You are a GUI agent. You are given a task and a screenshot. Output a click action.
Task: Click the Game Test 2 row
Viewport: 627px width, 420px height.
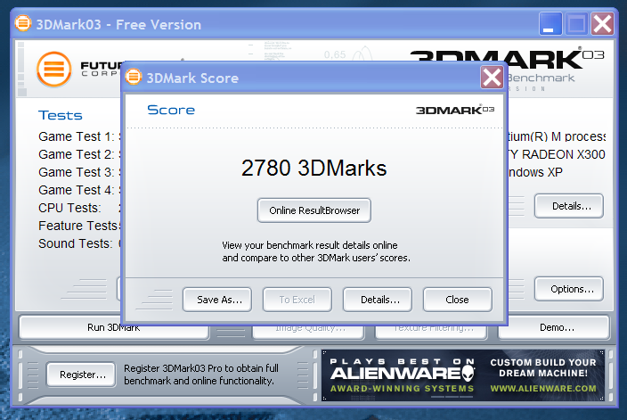click(x=79, y=154)
